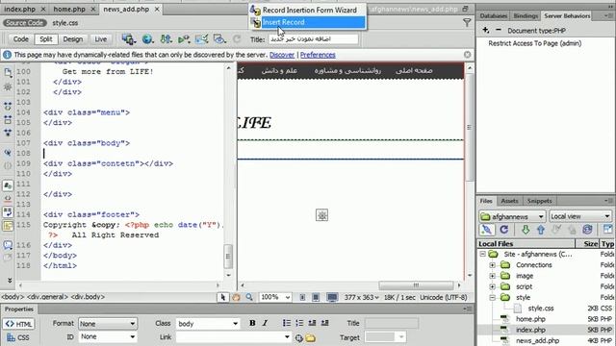The image size is (616, 346).
Task: Switch to desktop size window icon
Action: [332, 297]
